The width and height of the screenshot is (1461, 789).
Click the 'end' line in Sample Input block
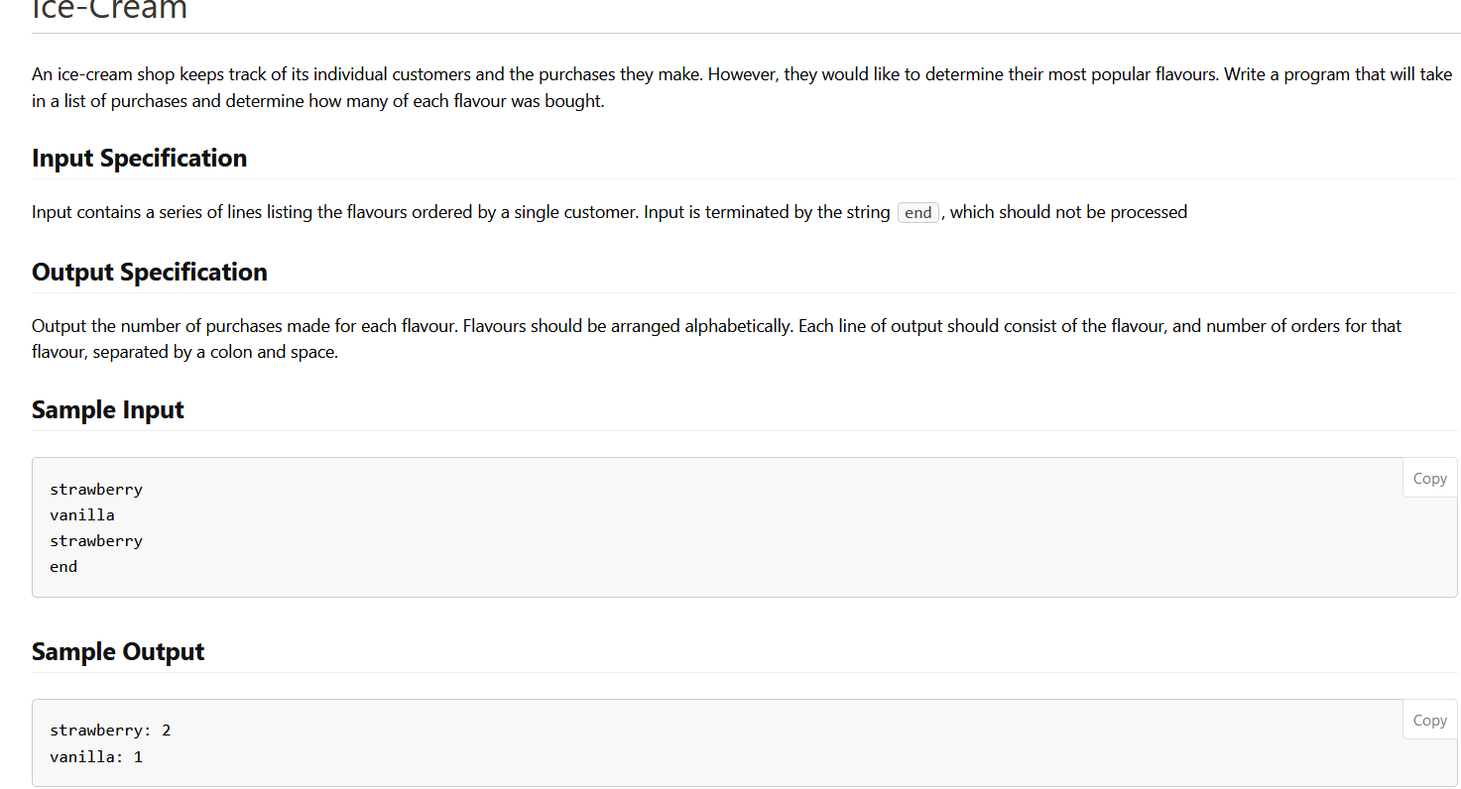tap(63, 566)
